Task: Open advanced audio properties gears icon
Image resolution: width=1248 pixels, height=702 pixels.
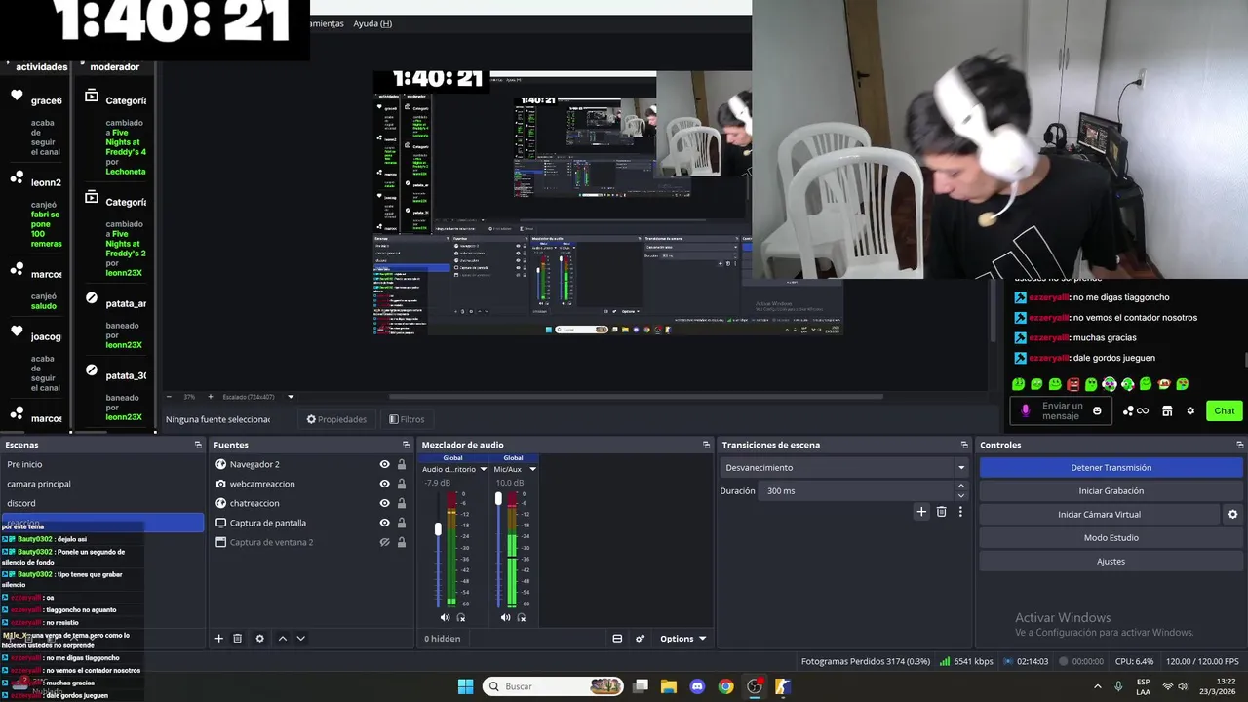Action: (641, 639)
